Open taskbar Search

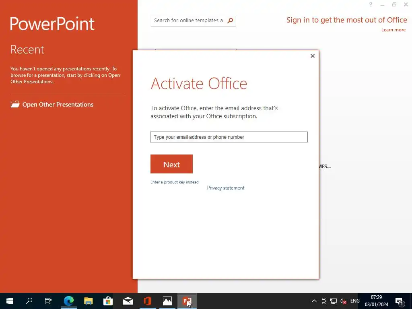click(x=29, y=301)
